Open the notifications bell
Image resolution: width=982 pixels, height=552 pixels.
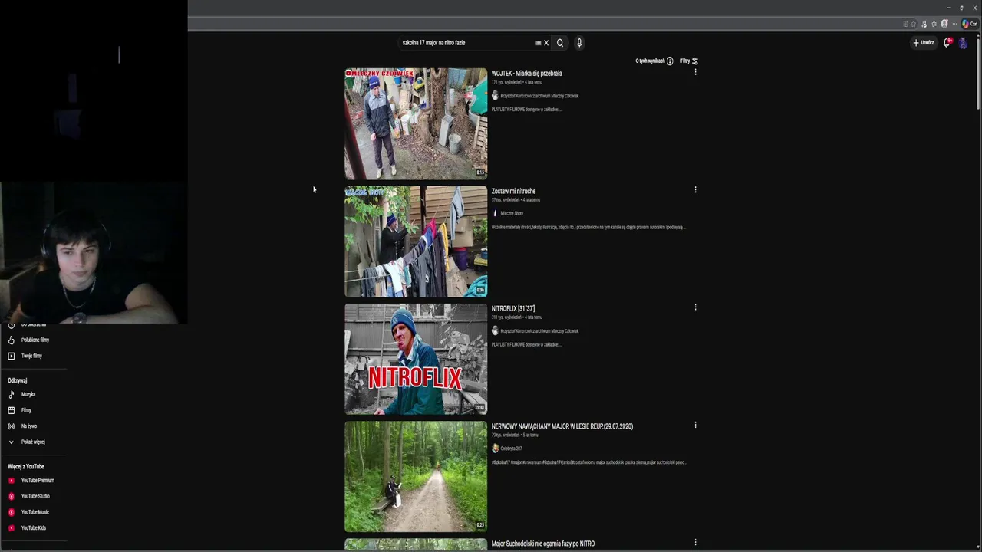[x=947, y=43]
